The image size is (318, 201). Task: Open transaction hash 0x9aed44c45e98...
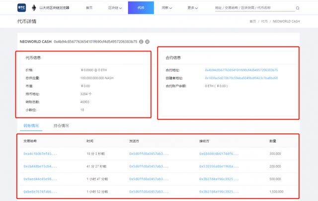[40, 179]
